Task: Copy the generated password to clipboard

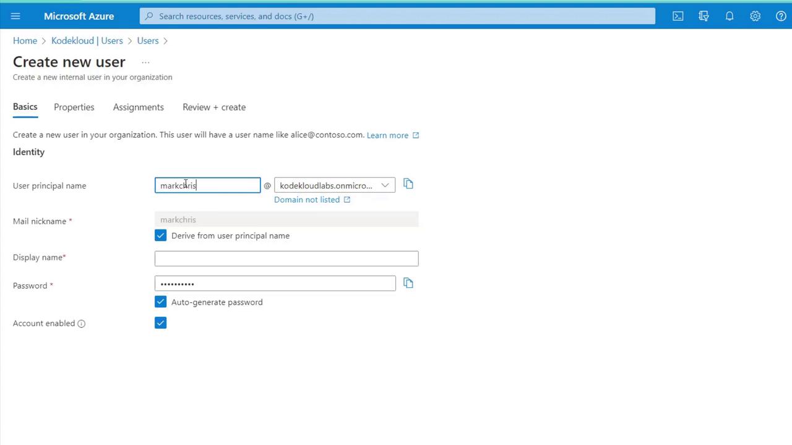Action: pos(408,283)
